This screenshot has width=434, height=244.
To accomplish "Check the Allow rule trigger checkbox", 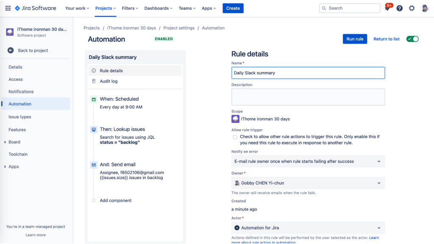I will tap(235, 137).
